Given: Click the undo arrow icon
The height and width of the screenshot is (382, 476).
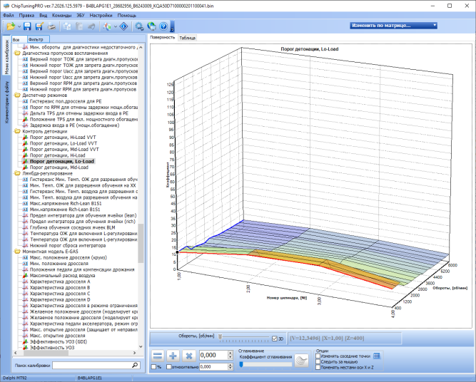Looking at the screenshot, I should tap(91, 26).
